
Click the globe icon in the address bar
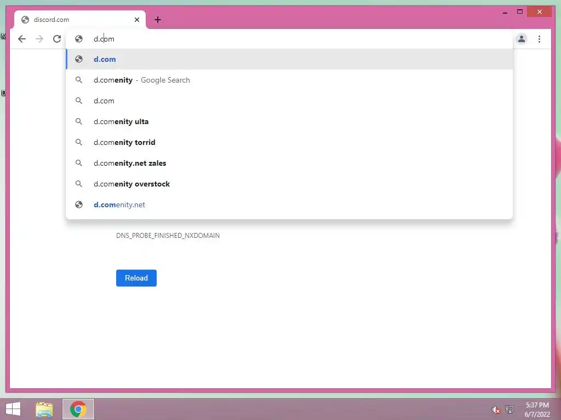click(x=79, y=39)
